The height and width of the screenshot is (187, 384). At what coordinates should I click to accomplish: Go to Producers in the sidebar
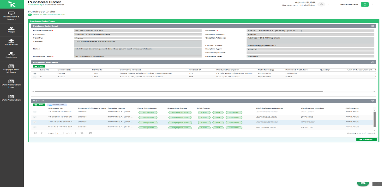point(11,42)
